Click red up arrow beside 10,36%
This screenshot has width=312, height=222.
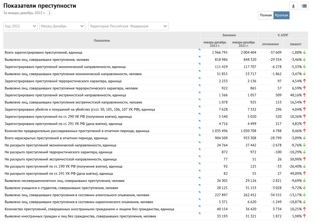point(304,116)
